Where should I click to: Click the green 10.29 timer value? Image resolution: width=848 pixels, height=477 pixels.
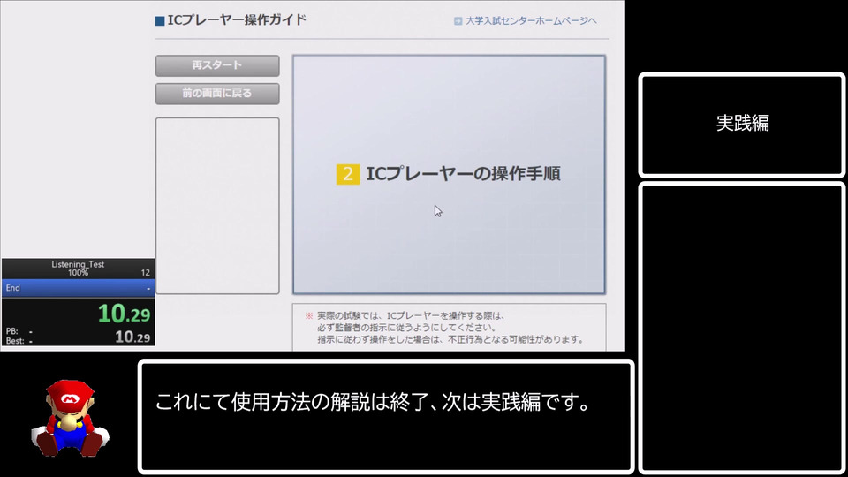click(x=124, y=314)
